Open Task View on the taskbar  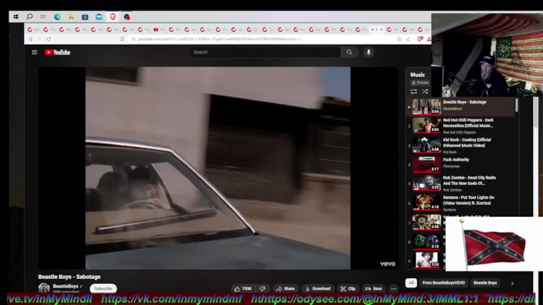pyautogui.click(x=43, y=17)
